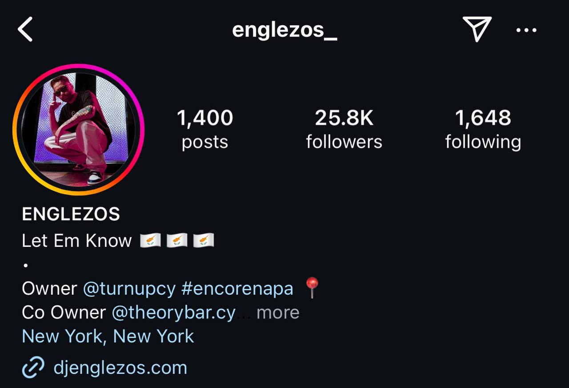Visit the djenglezos.com website link
The width and height of the screenshot is (569, 388).
(120, 368)
